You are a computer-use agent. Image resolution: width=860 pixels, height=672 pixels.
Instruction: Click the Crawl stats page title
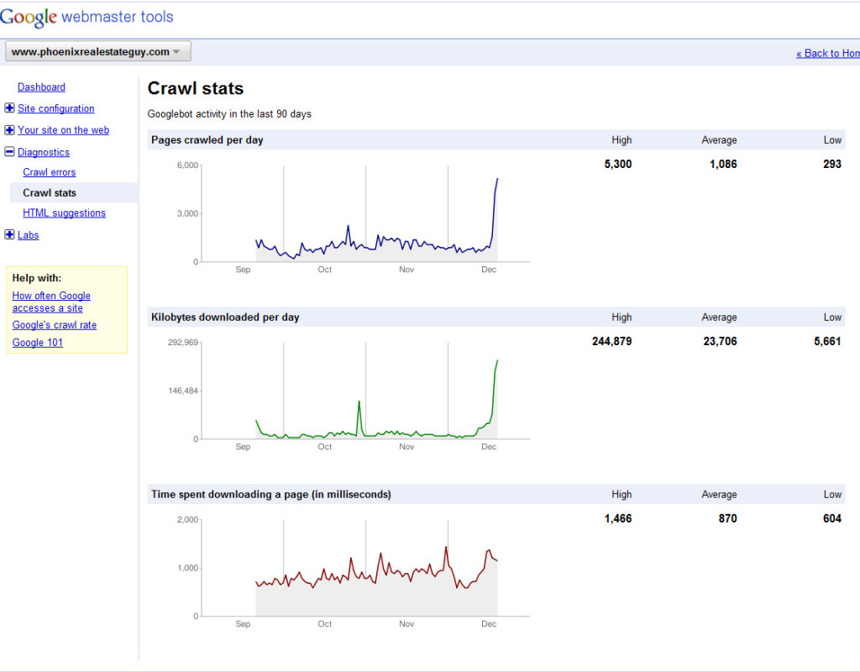click(195, 88)
